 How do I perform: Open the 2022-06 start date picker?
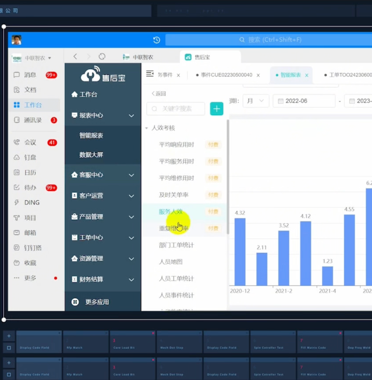click(304, 101)
